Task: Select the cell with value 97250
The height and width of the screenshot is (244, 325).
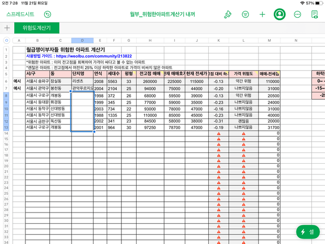Action: (x=150, y=128)
